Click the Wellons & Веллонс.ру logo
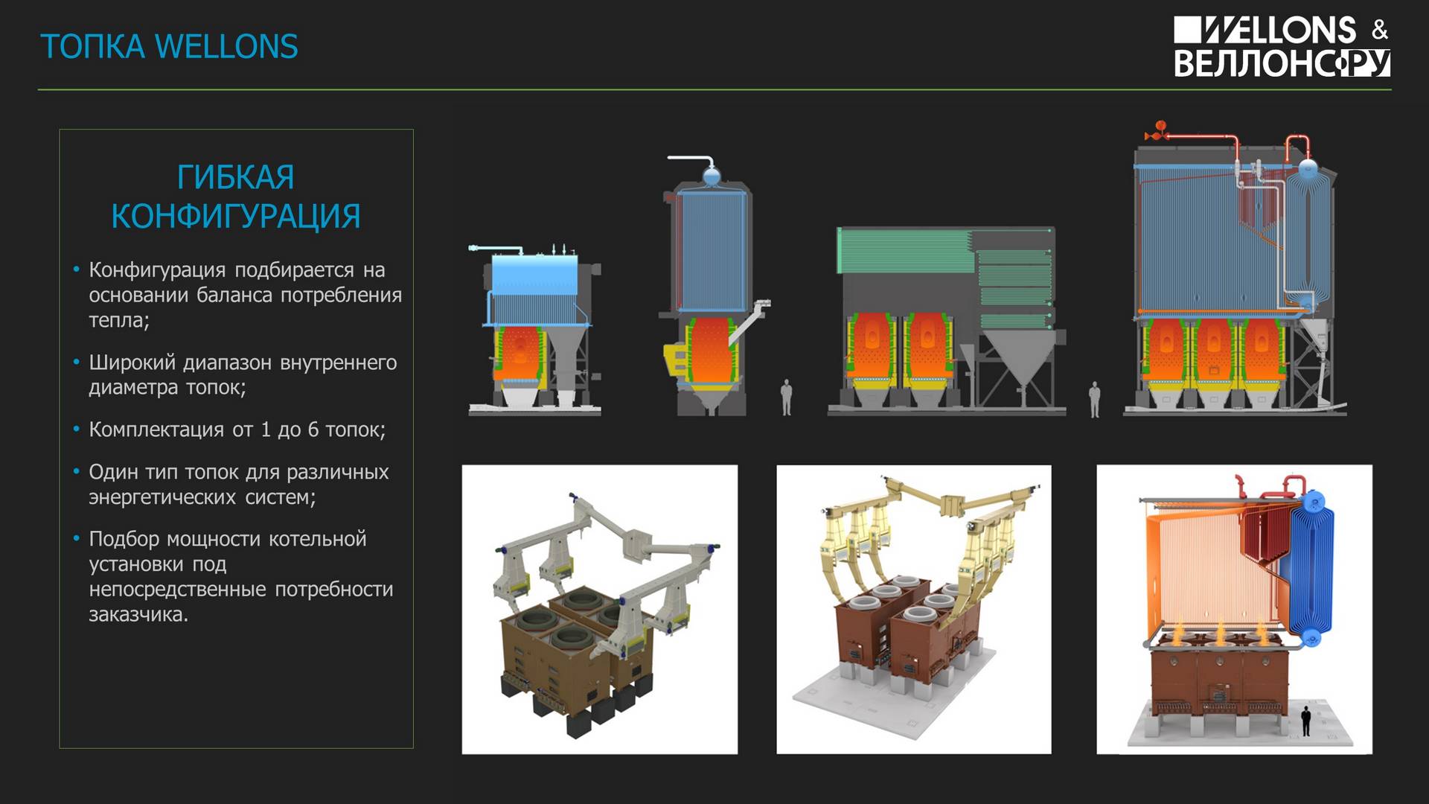Viewport: 1429px width, 804px height. point(1282,47)
